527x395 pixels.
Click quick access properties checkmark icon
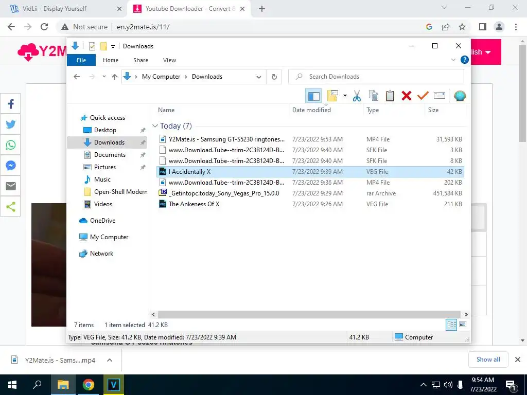coord(92,46)
